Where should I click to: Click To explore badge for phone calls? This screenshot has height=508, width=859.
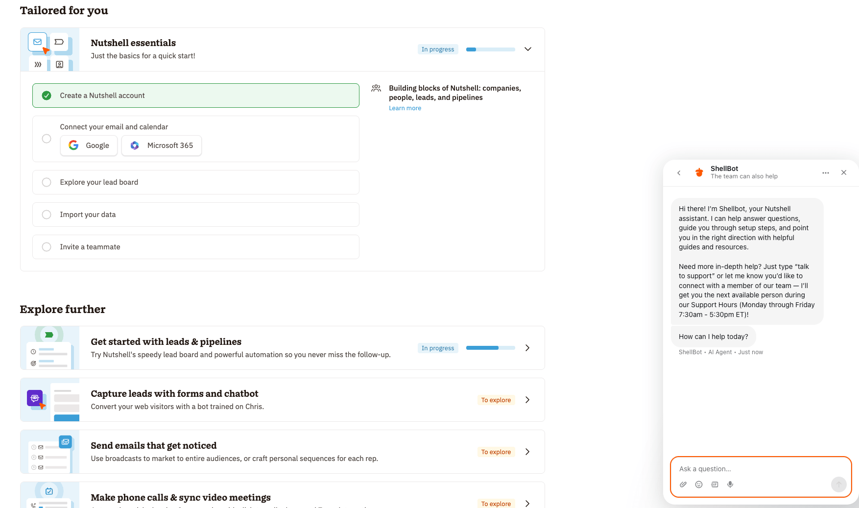click(x=496, y=504)
